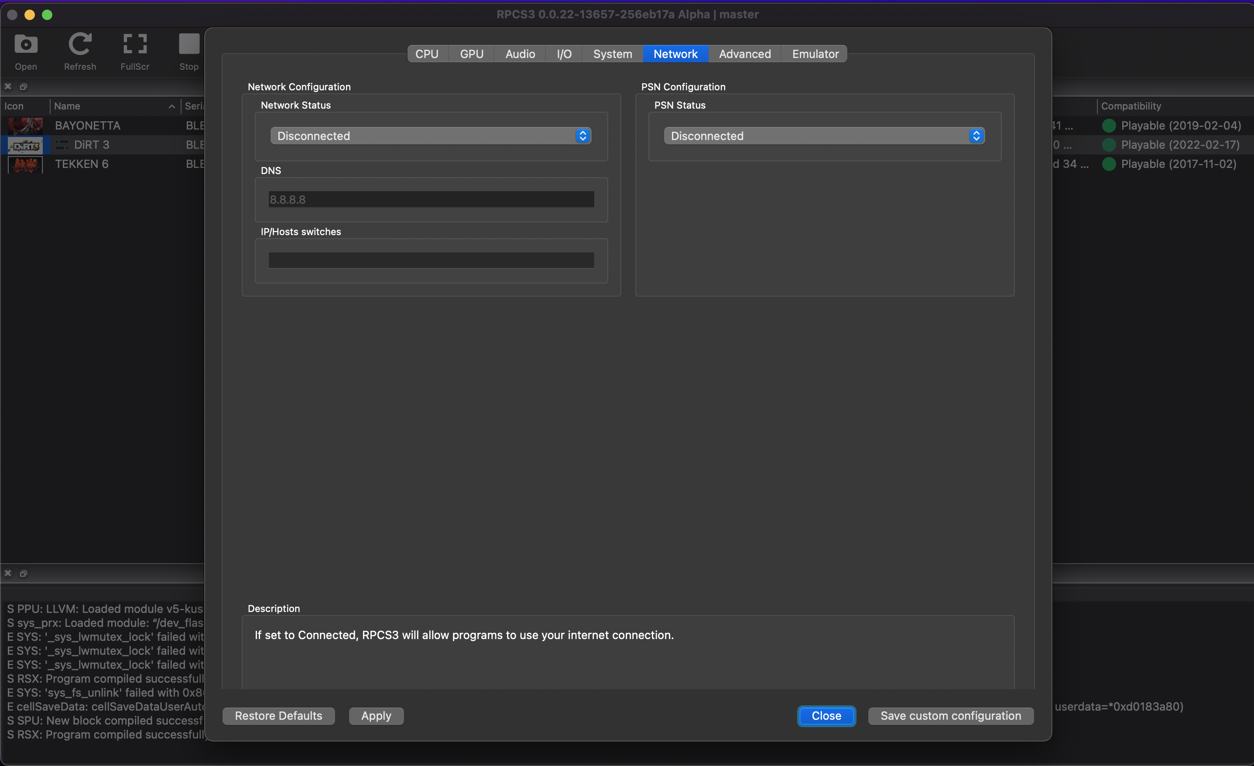Click Playable (2022-02-17) compatibility text

pos(1180,145)
